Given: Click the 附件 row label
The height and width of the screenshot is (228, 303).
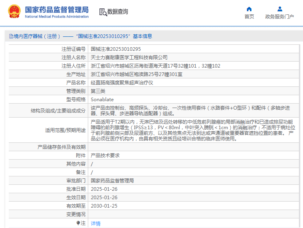Looking at the screenshot, I should (81, 156).
